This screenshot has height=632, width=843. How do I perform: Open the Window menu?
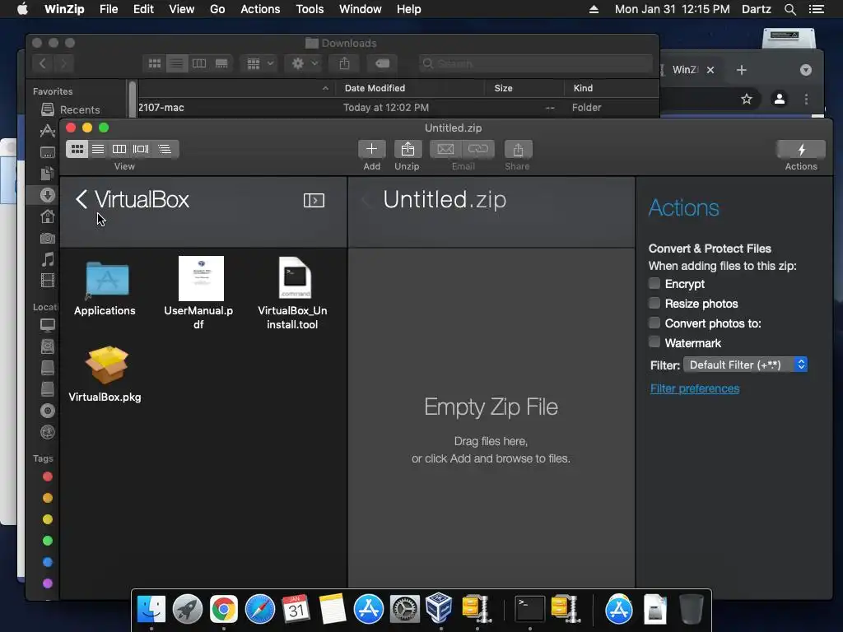(x=361, y=9)
